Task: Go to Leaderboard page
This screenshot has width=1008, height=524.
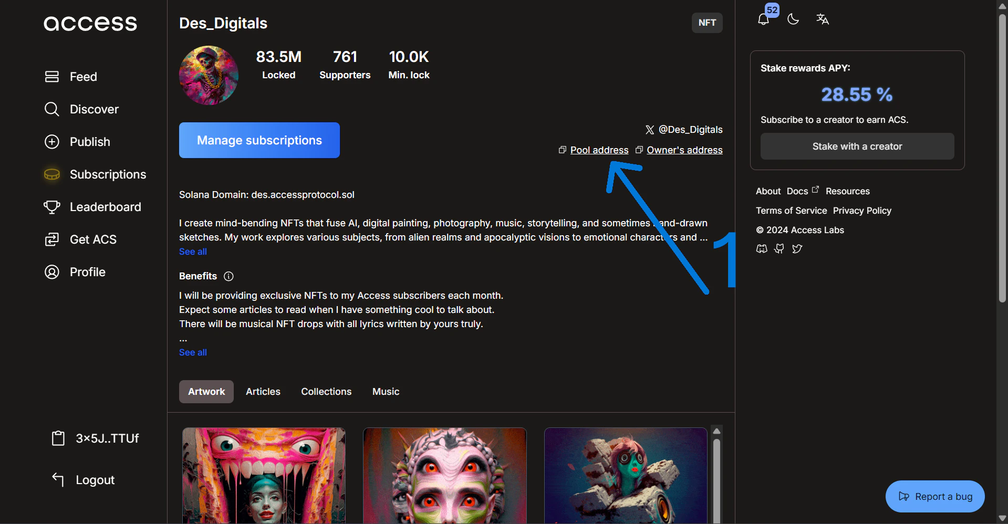Action: coord(106,207)
